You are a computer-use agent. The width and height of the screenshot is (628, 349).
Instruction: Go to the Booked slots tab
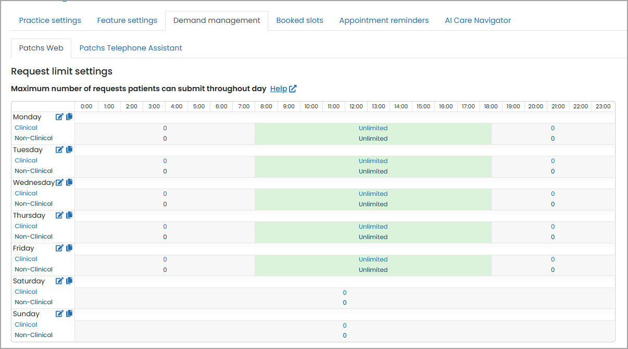(x=299, y=21)
